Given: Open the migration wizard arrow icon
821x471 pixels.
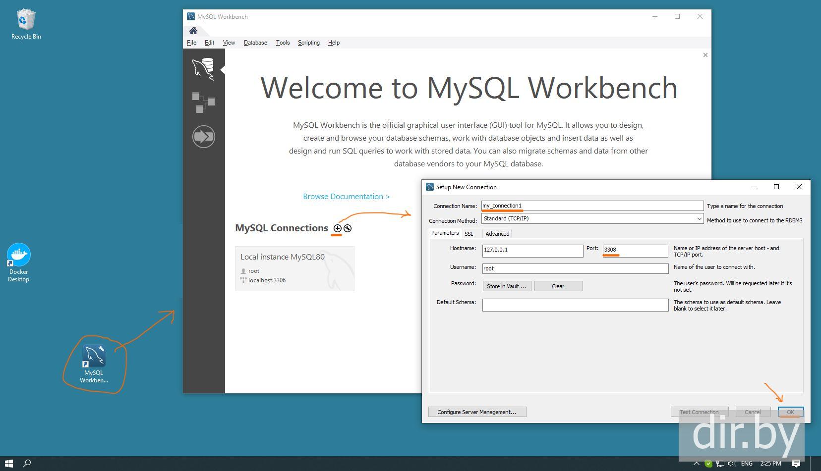Looking at the screenshot, I should click(203, 136).
